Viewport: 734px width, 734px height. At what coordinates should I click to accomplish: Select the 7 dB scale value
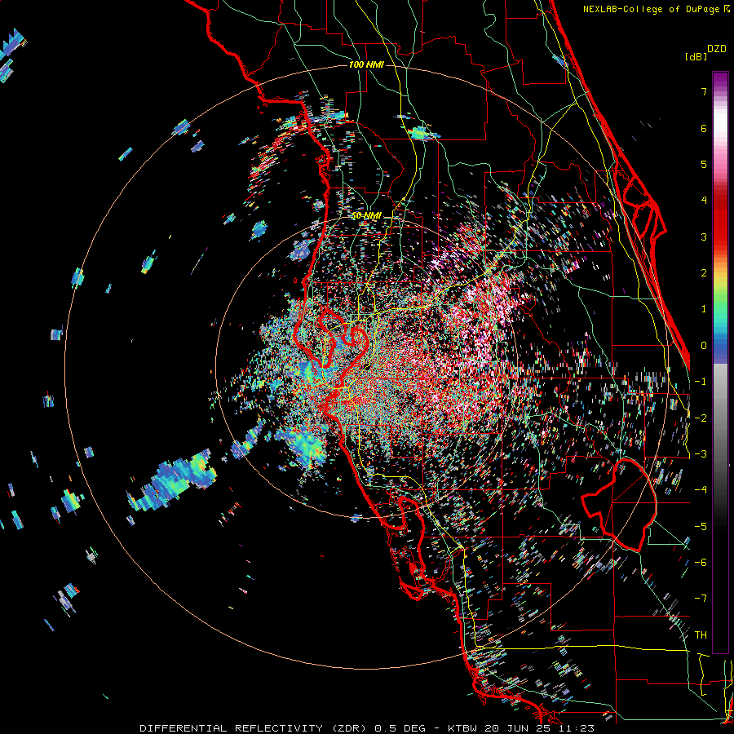[x=704, y=91]
